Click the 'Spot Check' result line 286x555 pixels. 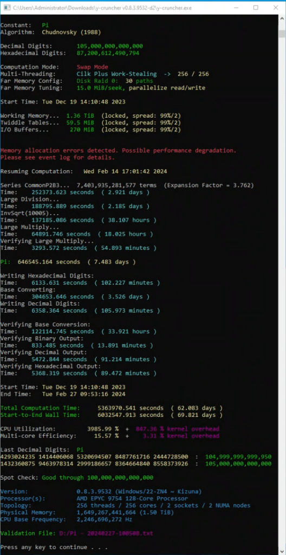[77, 477]
